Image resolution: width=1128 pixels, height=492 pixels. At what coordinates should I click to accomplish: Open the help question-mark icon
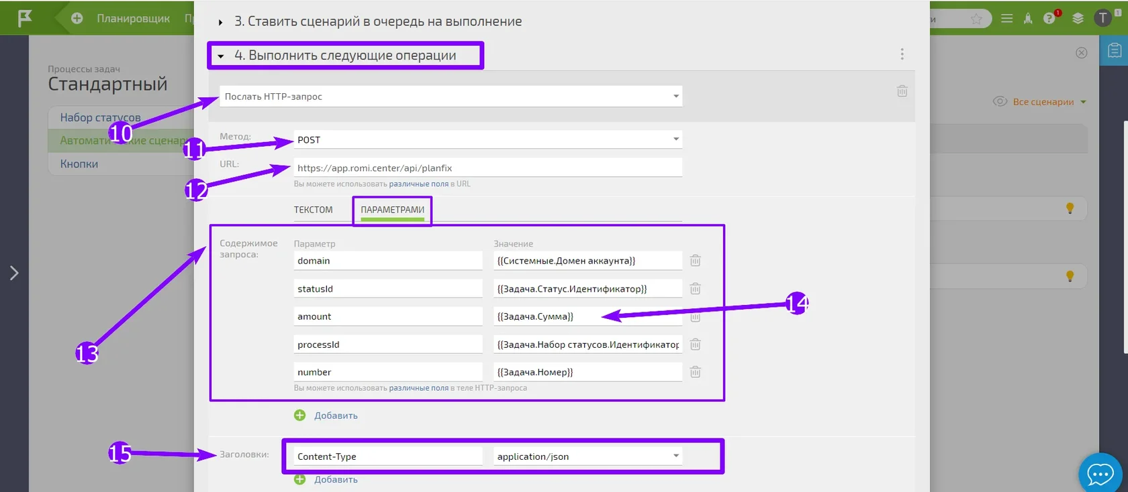pyautogui.click(x=1050, y=18)
